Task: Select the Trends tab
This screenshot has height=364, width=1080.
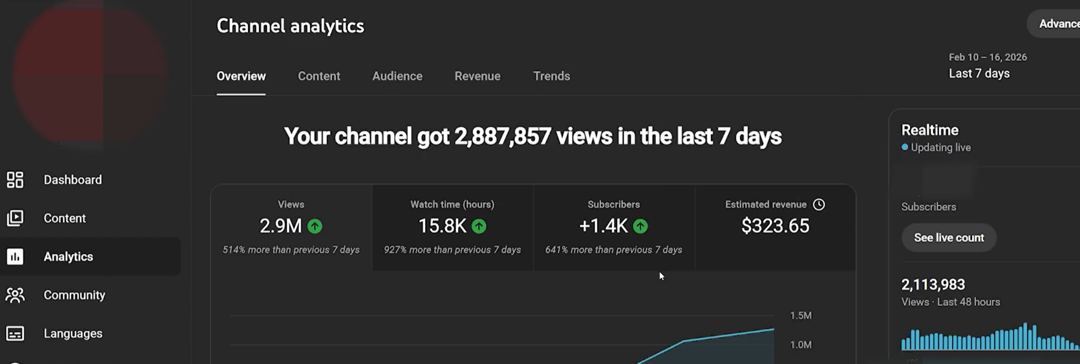Action: [551, 76]
